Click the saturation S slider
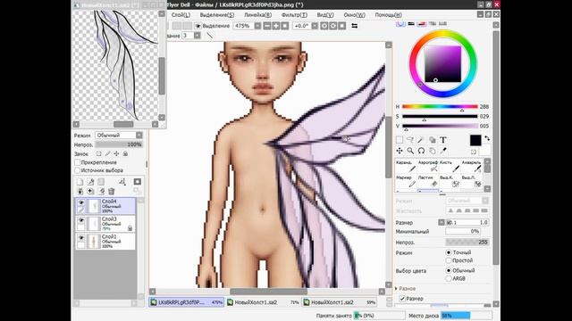 click(440, 116)
